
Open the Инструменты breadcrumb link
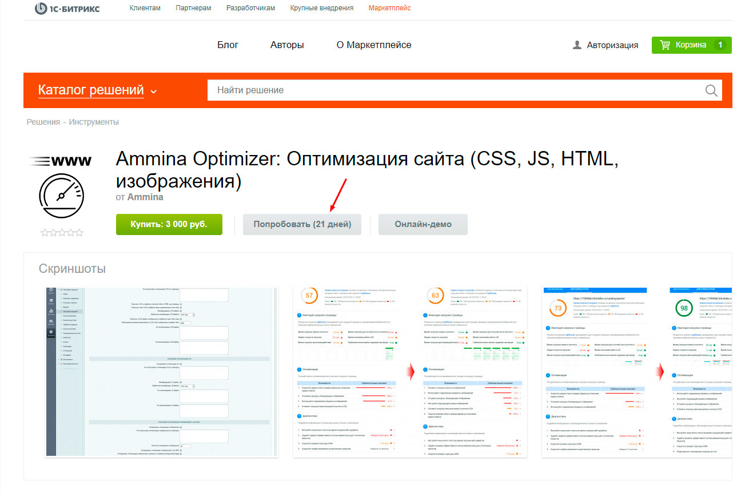coord(94,122)
